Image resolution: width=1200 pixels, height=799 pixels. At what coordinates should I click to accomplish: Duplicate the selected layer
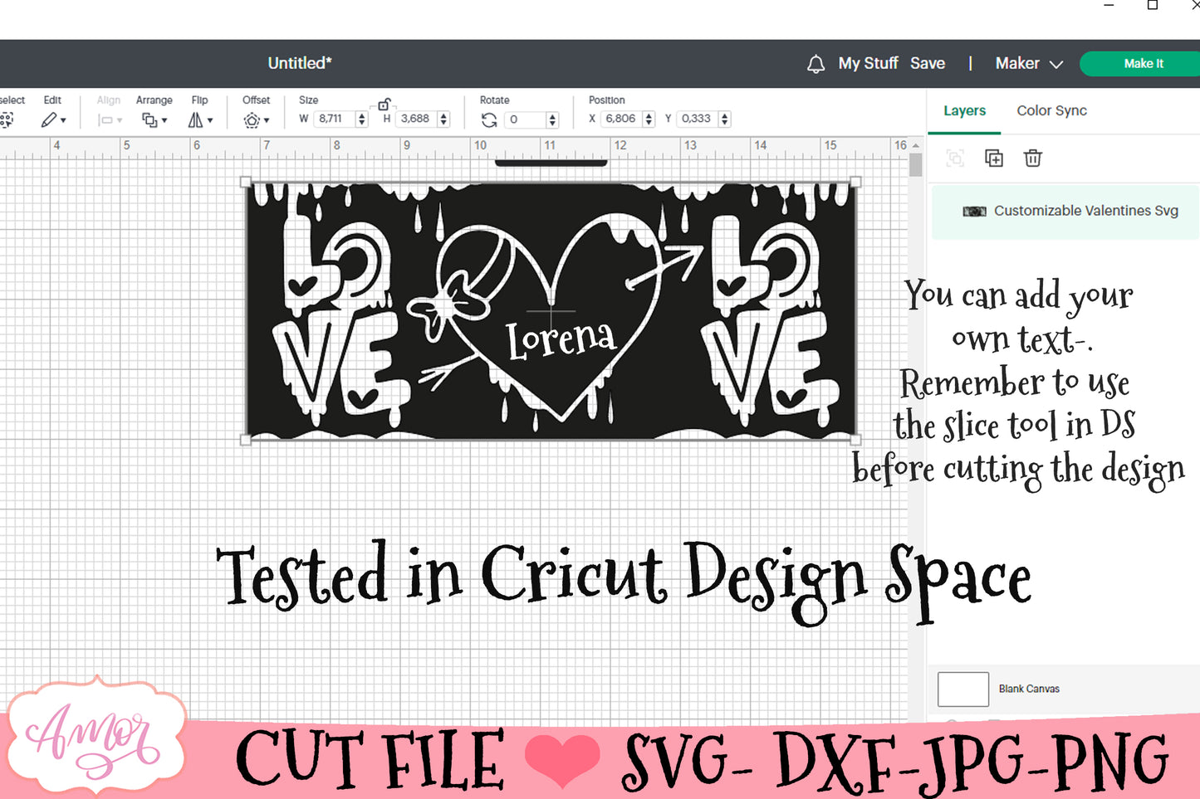point(994,158)
